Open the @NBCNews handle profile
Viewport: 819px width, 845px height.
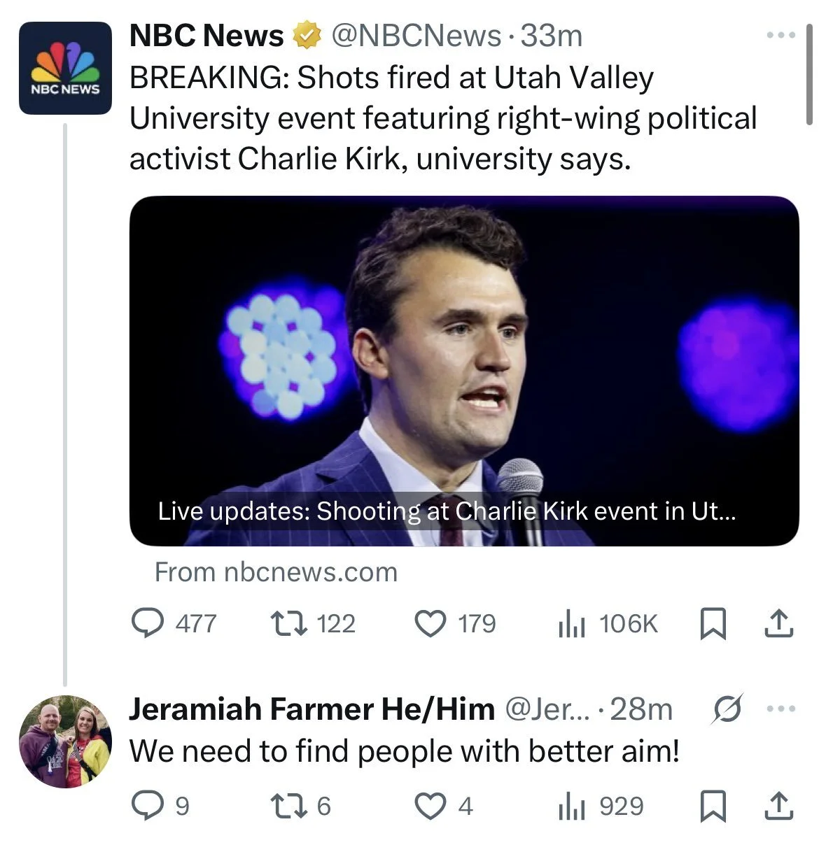tap(416, 36)
